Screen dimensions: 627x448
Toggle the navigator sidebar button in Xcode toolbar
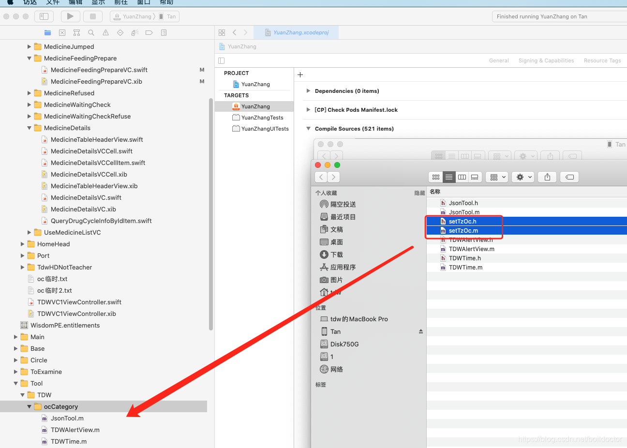[44, 16]
